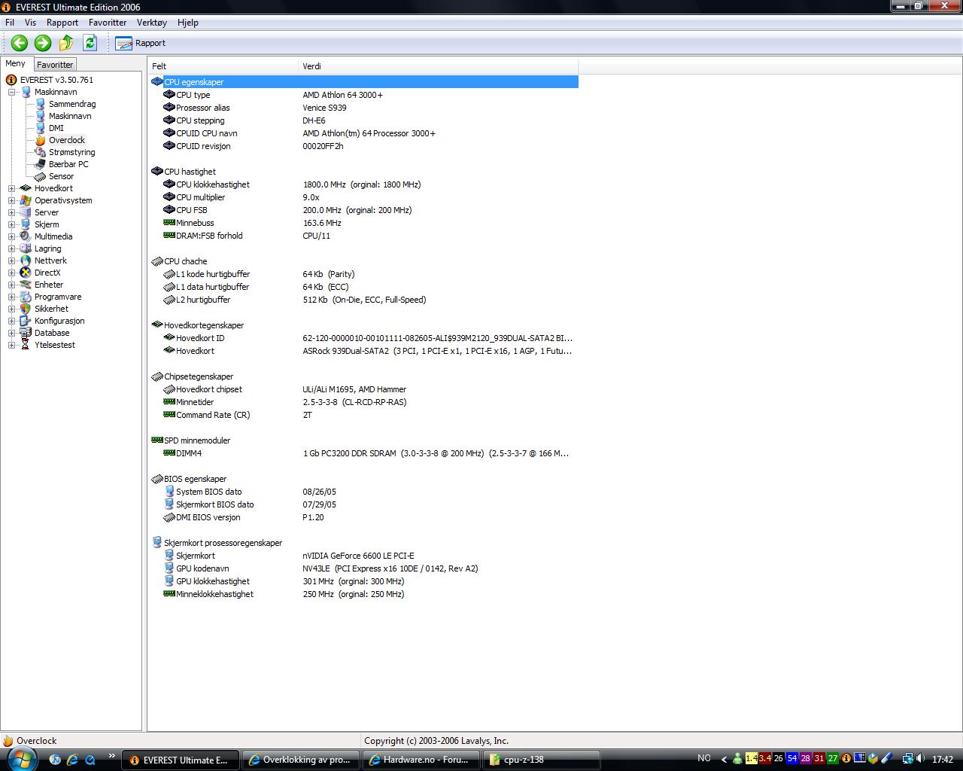This screenshot has height=771, width=963.
Task: Select the DMI item icon in tree
Action: point(40,128)
